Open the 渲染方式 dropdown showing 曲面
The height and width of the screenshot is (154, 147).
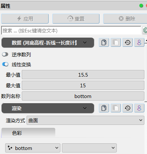pyautogui.click(x=85, y=120)
